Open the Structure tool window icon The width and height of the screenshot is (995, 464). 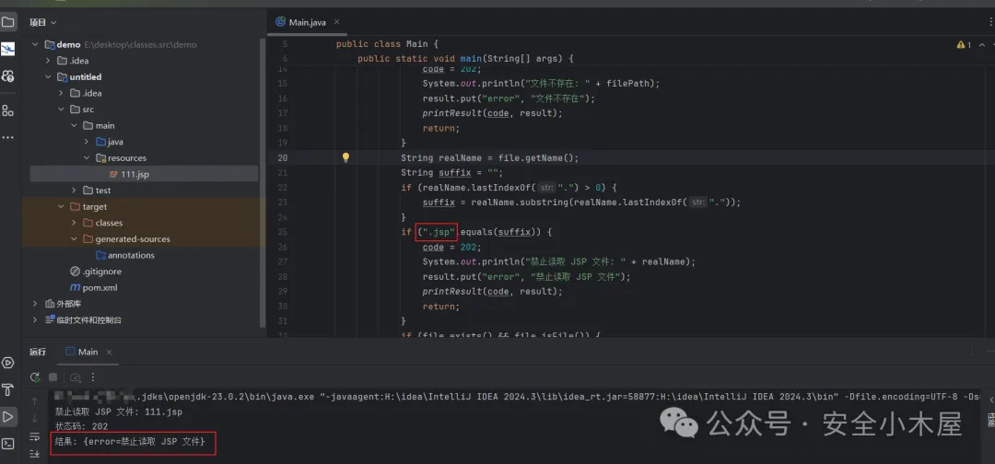coord(8,110)
